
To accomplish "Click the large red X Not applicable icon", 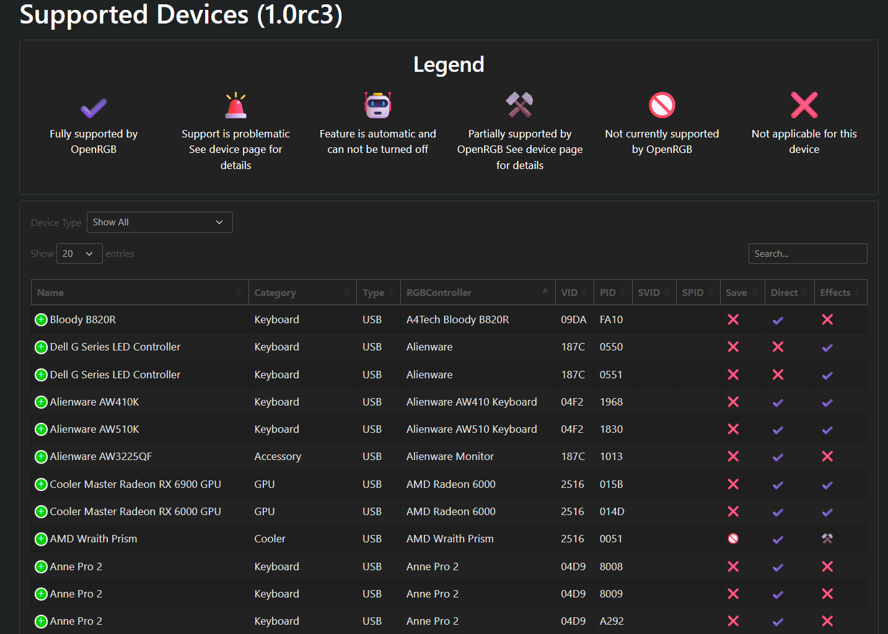I will point(804,105).
